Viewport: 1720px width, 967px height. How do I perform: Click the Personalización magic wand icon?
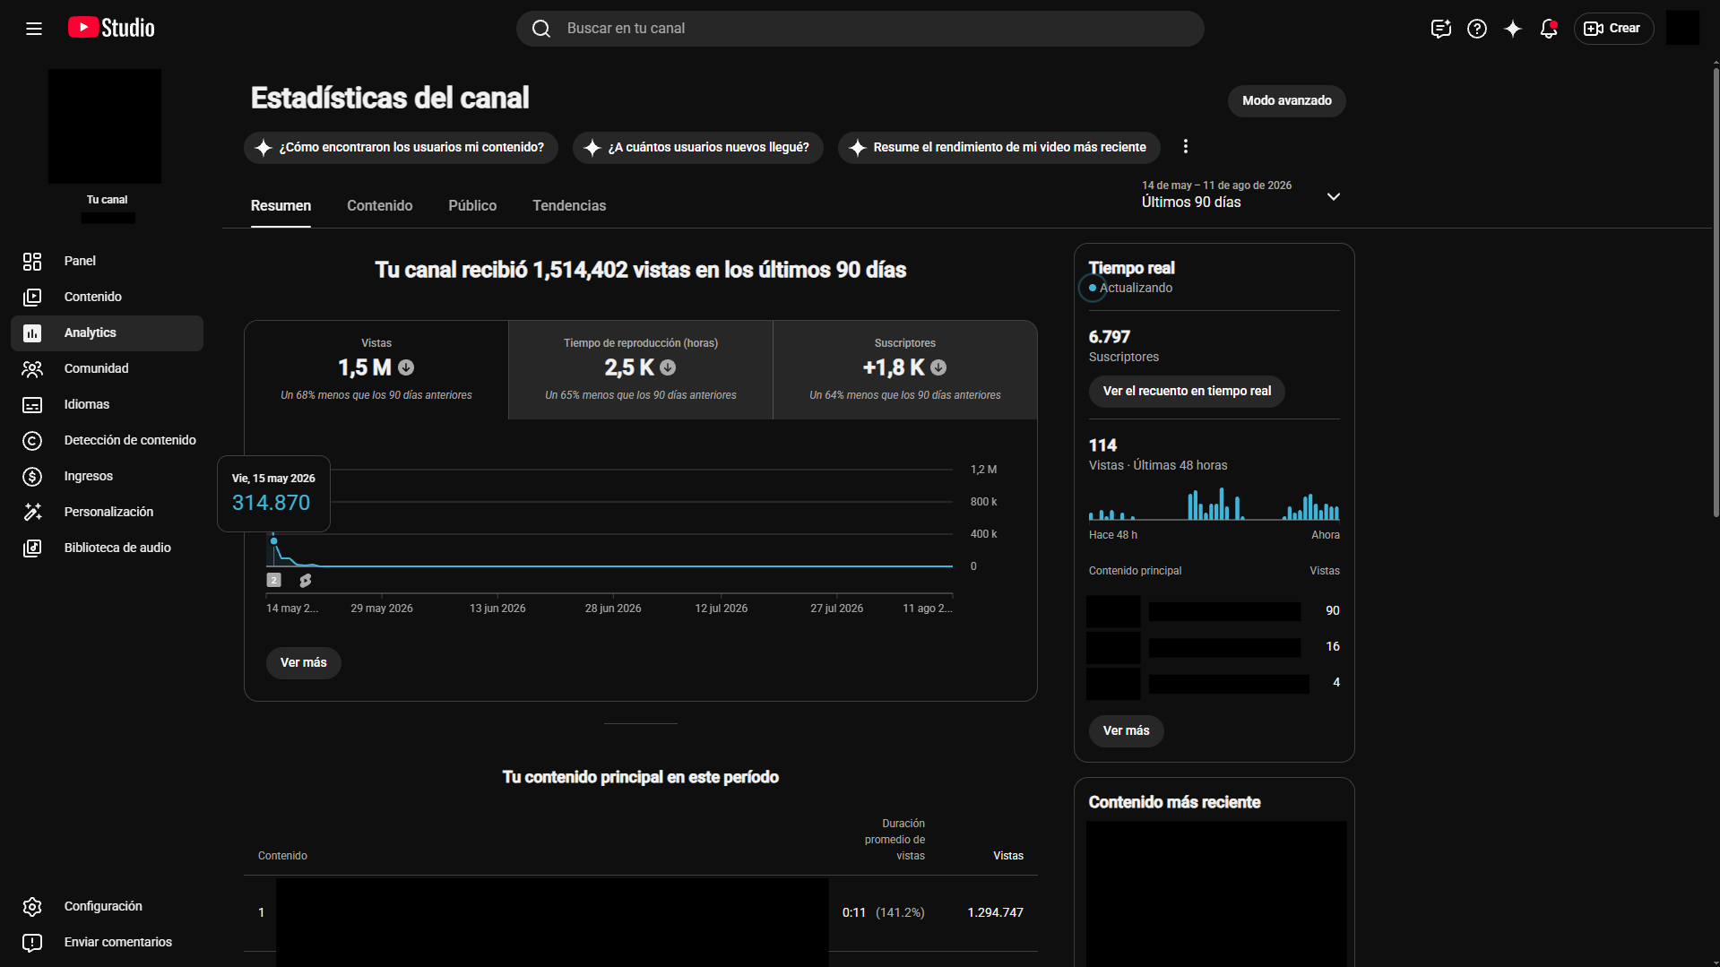(32, 512)
